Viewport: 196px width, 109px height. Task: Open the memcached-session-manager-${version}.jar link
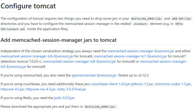141,51
